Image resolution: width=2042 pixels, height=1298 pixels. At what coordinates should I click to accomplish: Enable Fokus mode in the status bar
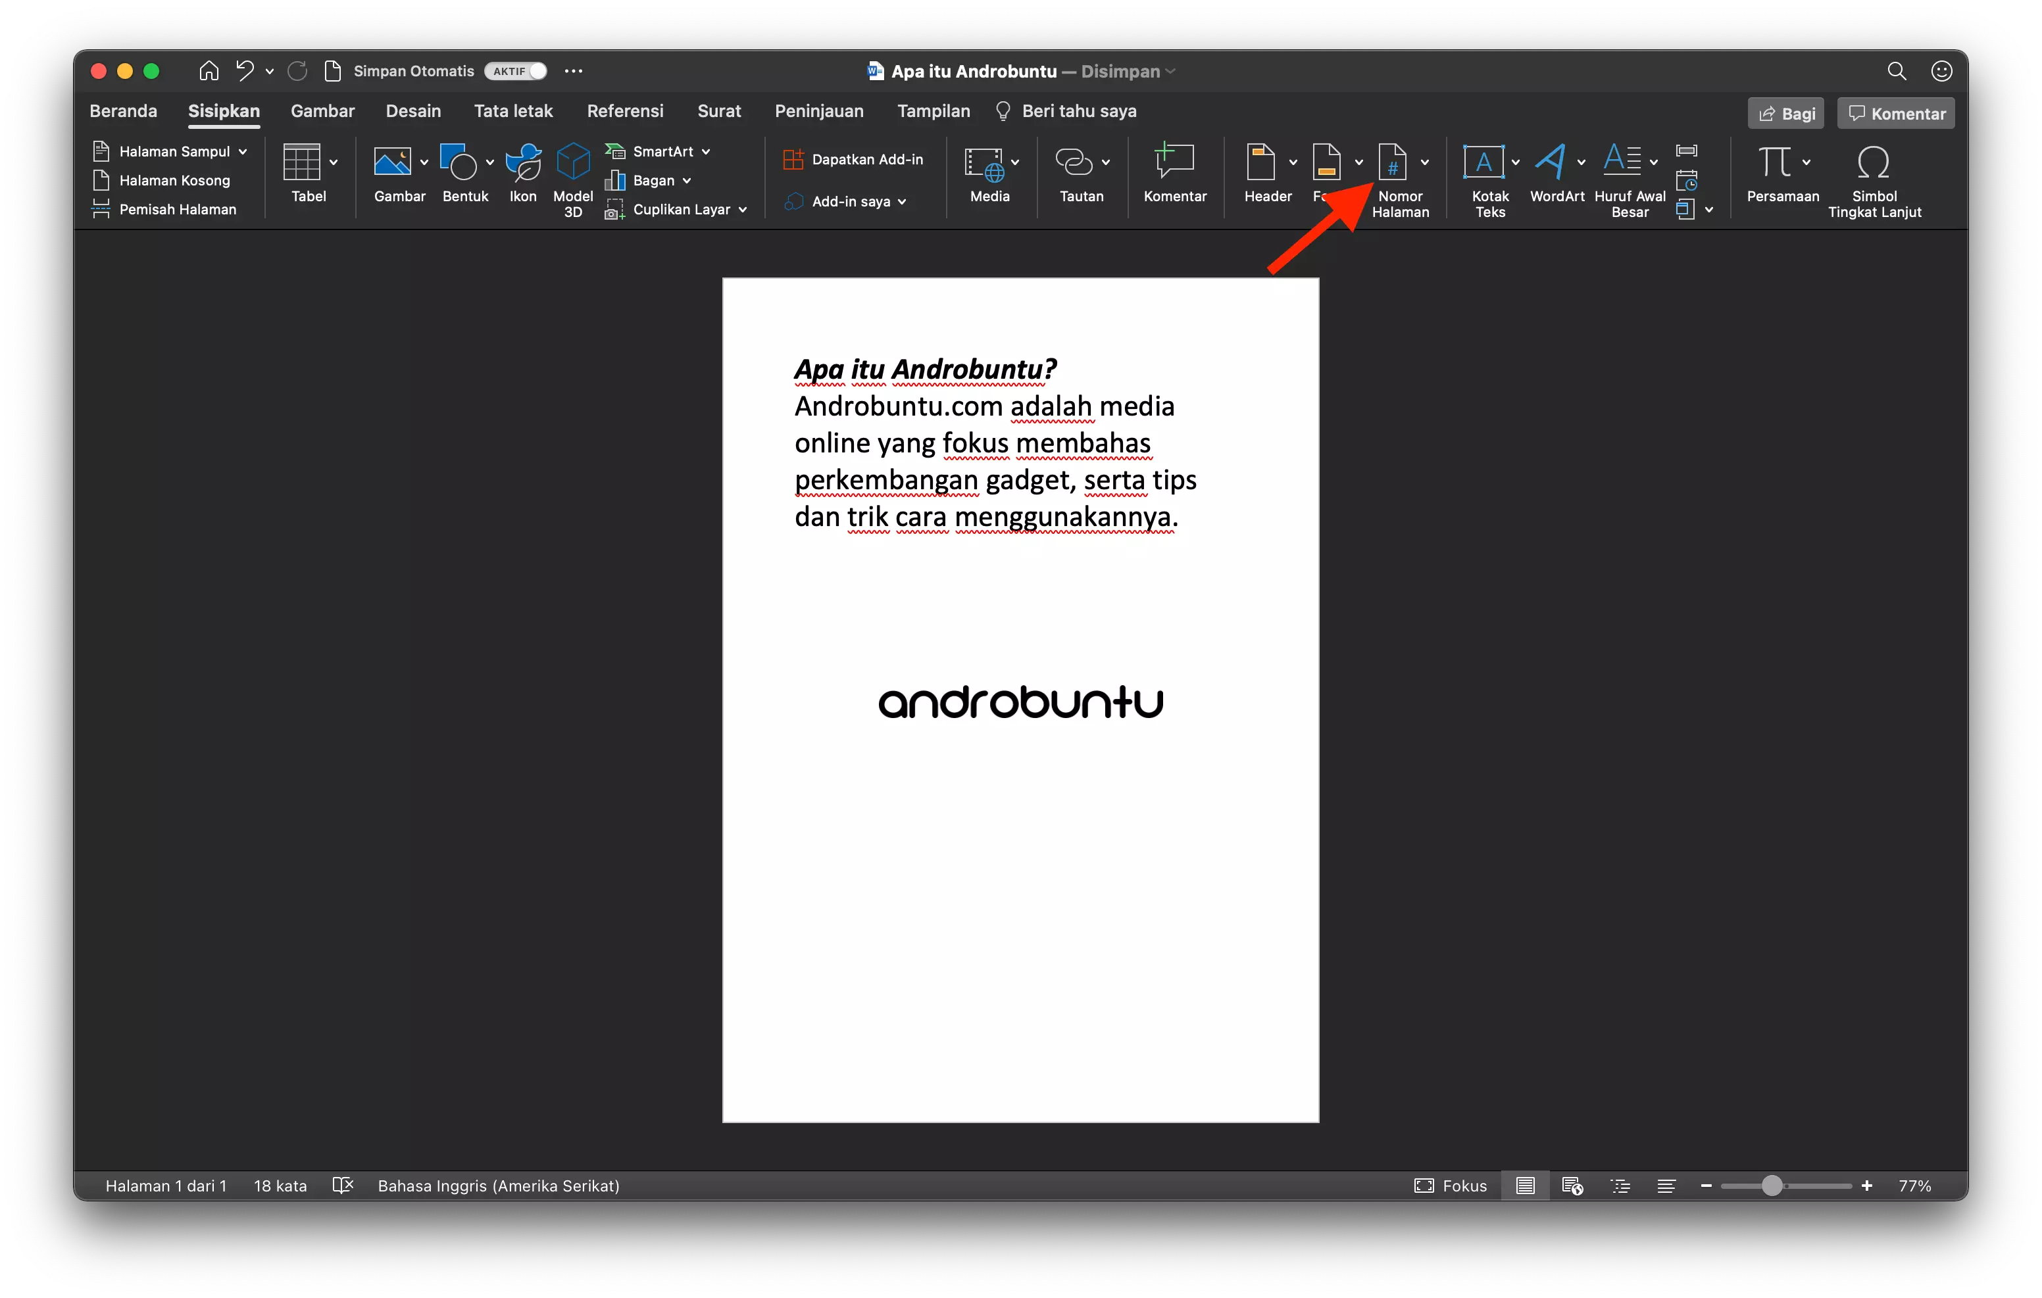[x=1451, y=1186]
